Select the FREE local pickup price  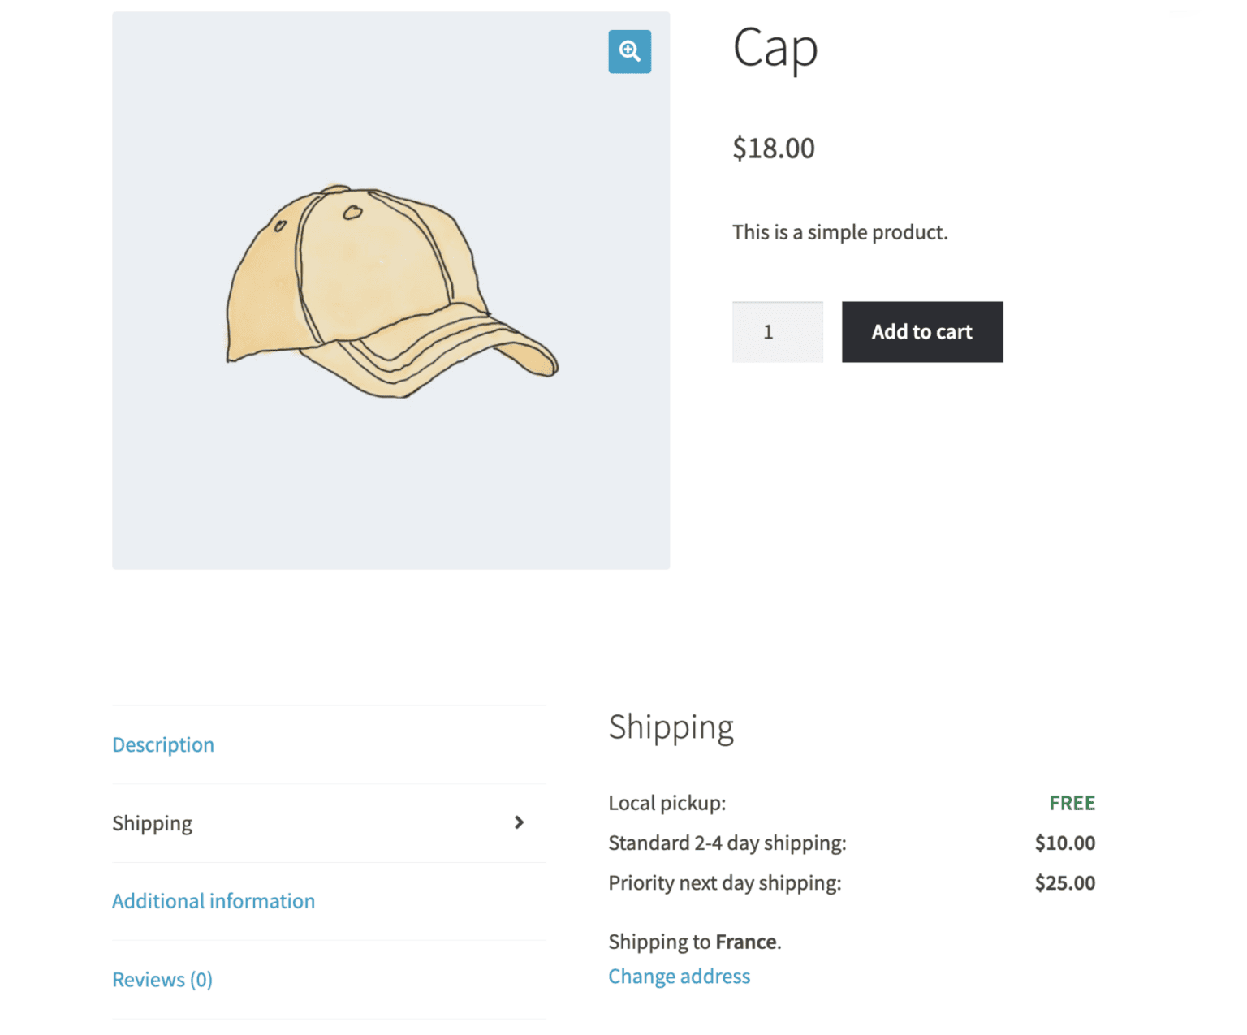[1072, 803]
